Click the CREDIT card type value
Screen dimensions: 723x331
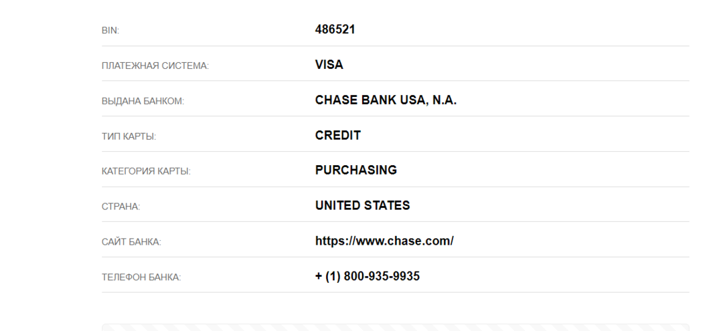tap(338, 135)
